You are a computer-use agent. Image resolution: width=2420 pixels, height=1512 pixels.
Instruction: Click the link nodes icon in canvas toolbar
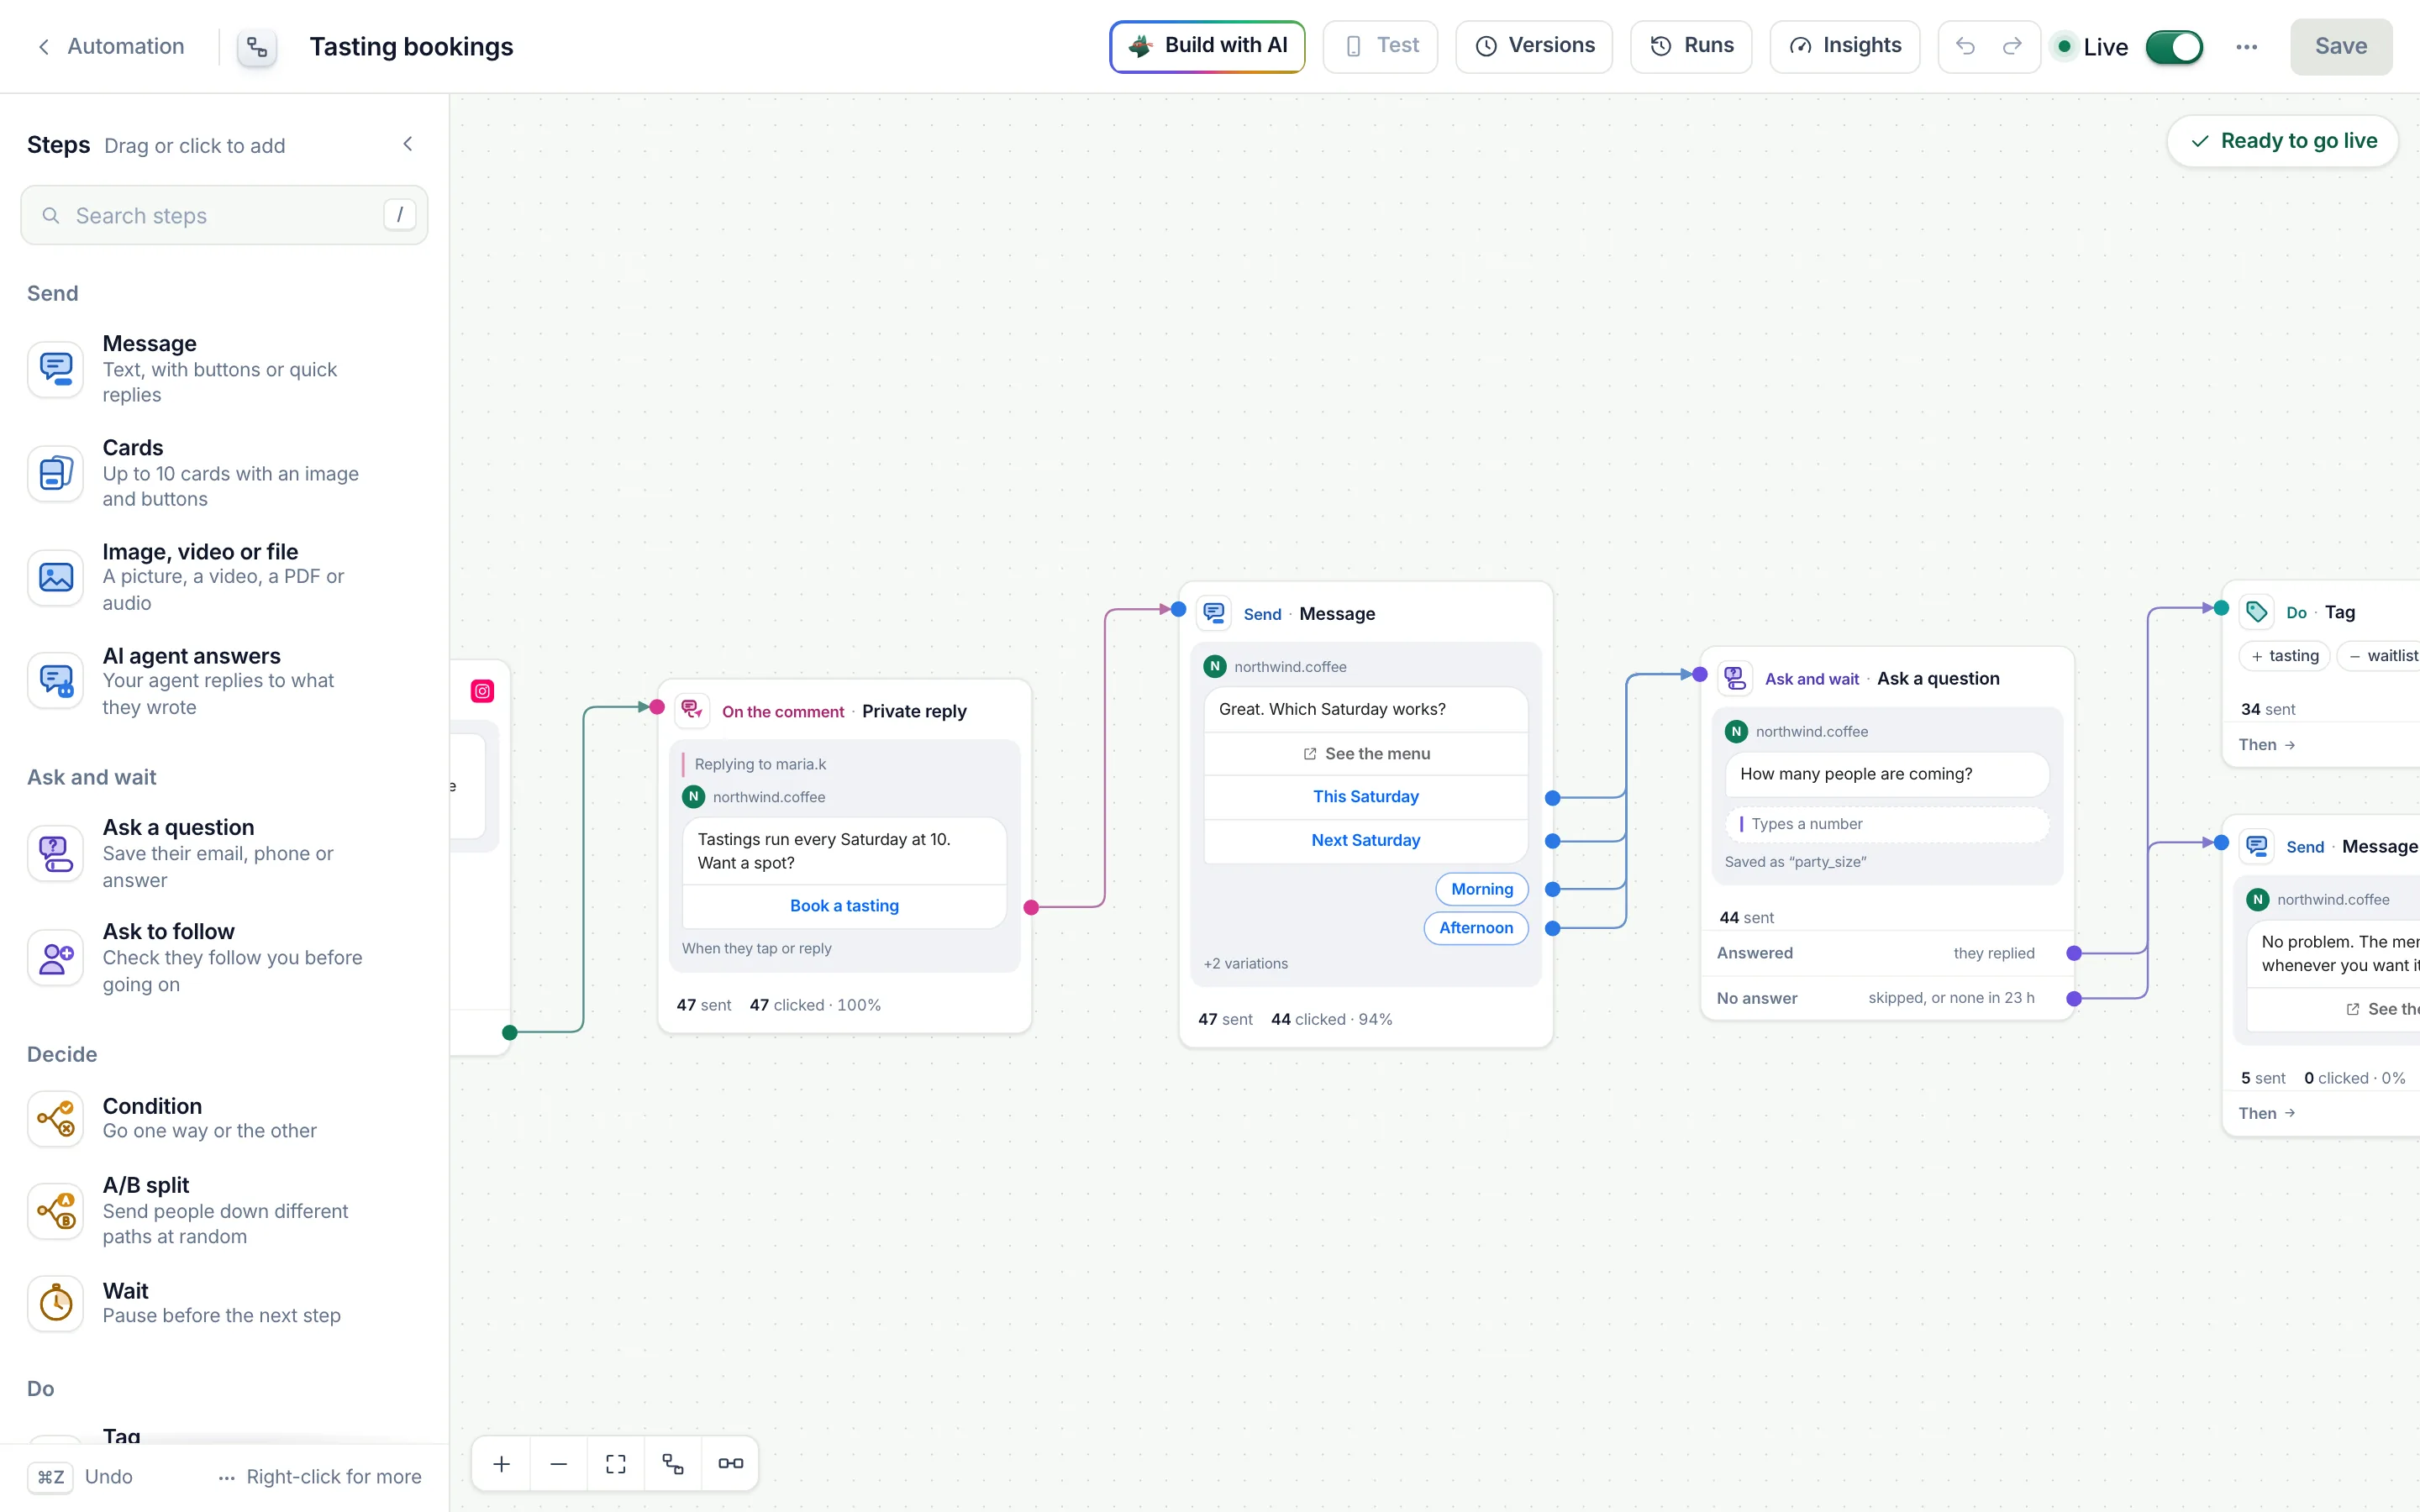click(730, 1463)
